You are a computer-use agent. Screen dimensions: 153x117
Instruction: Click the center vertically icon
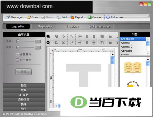pyautogui.click(x=94, y=42)
